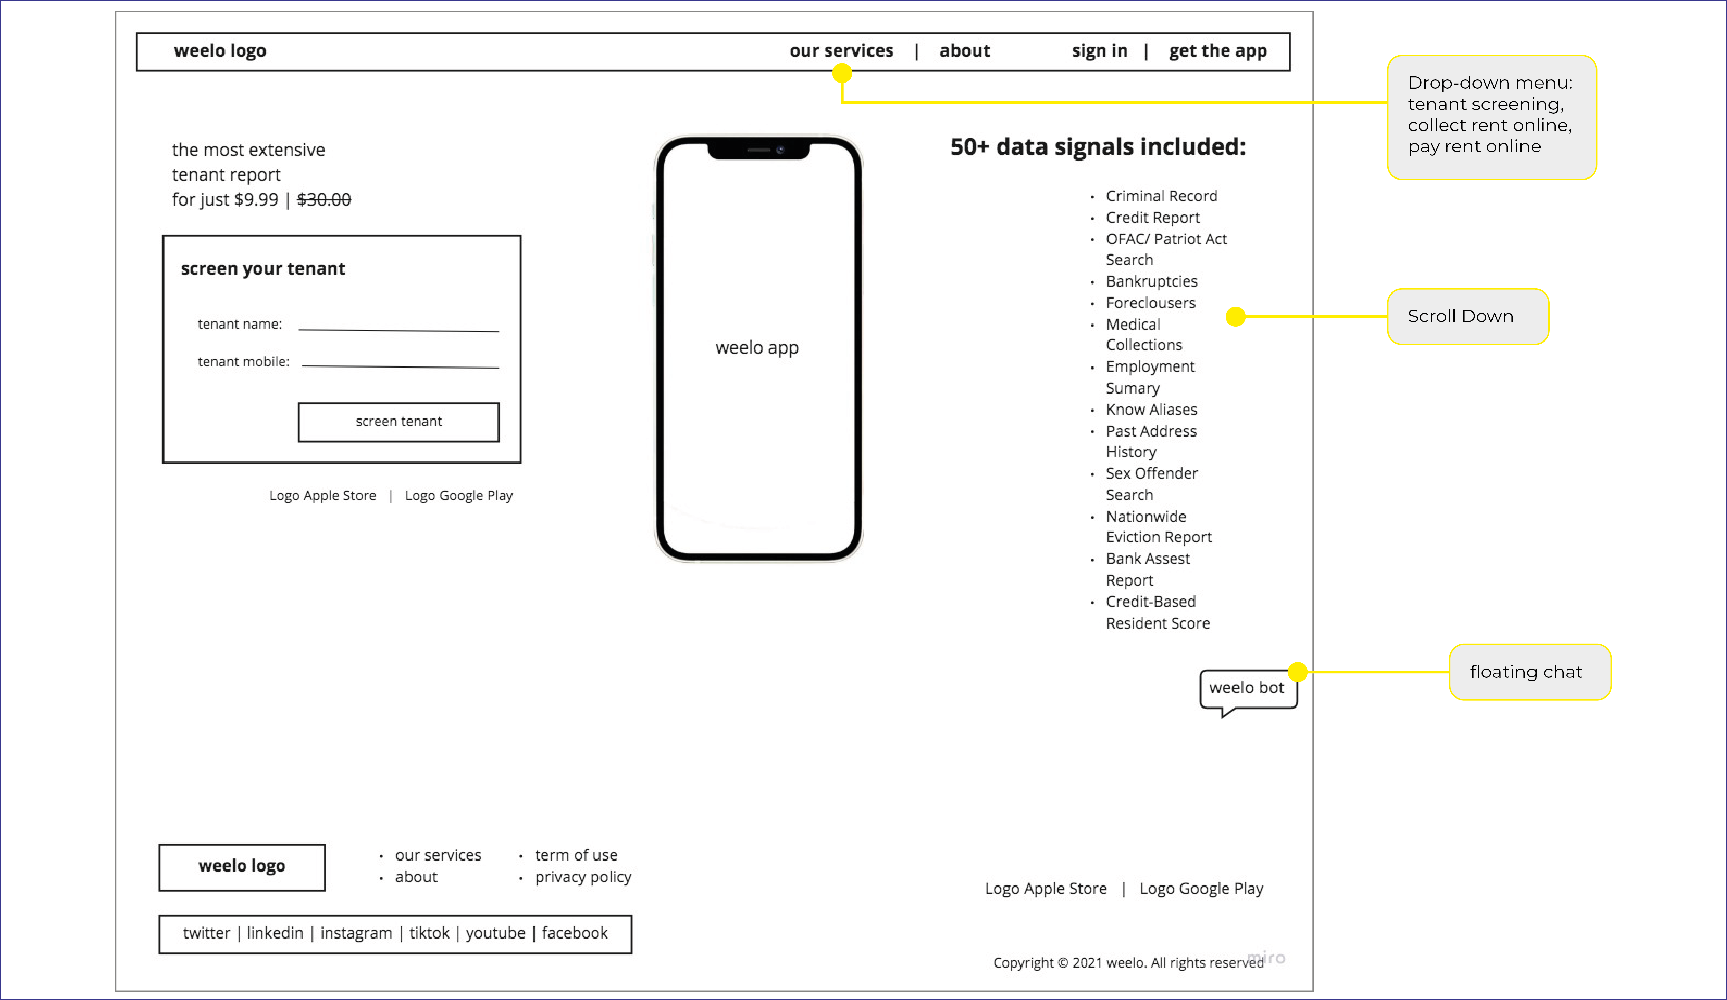Open about link in the footer
This screenshot has height=1000, width=1727.
pyautogui.click(x=416, y=877)
